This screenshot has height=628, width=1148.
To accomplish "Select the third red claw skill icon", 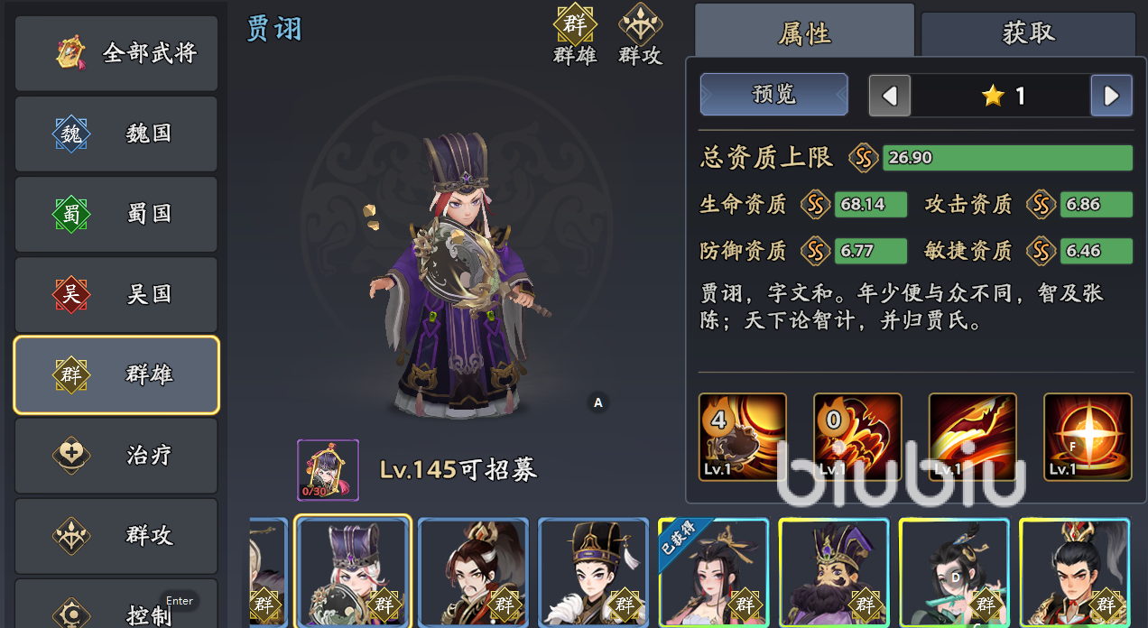I will point(972,437).
